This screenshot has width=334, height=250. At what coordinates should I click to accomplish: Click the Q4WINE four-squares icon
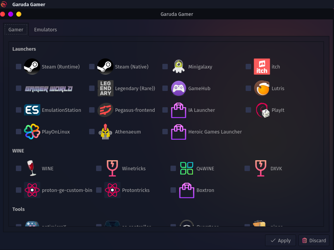pyautogui.click(x=187, y=168)
